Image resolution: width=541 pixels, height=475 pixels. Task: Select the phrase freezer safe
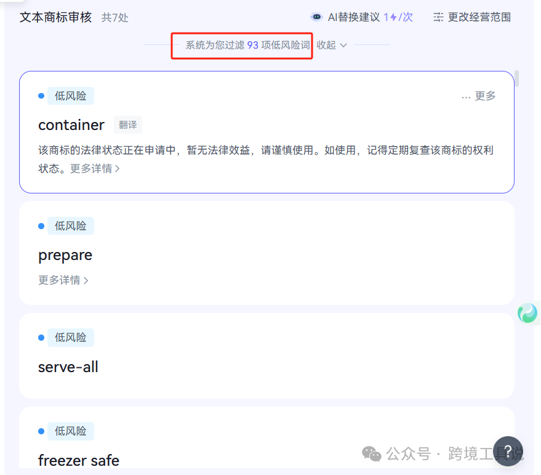[x=79, y=460]
